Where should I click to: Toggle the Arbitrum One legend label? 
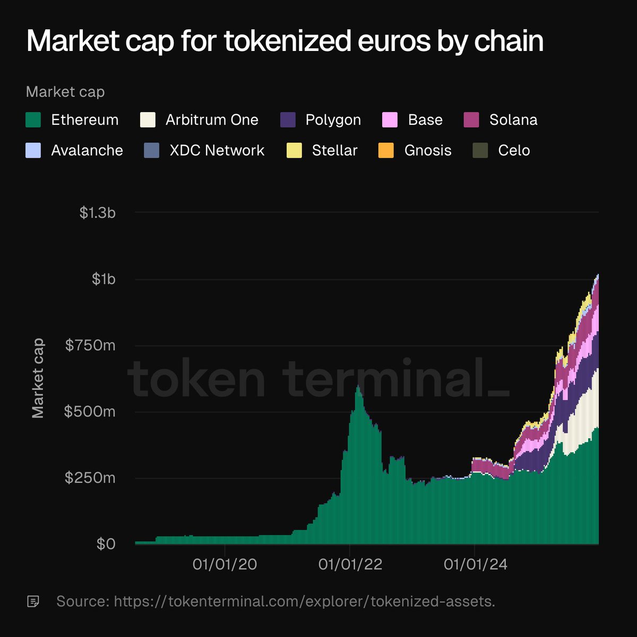(x=212, y=120)
